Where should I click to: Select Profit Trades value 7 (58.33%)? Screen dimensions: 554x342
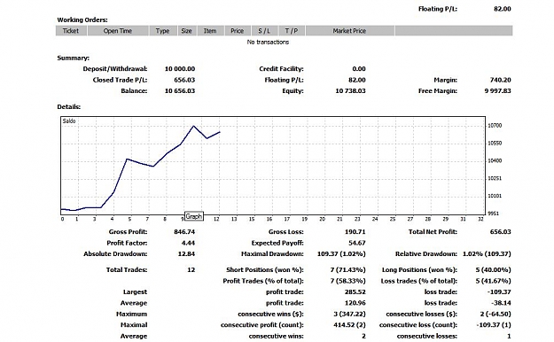(348, 281)
